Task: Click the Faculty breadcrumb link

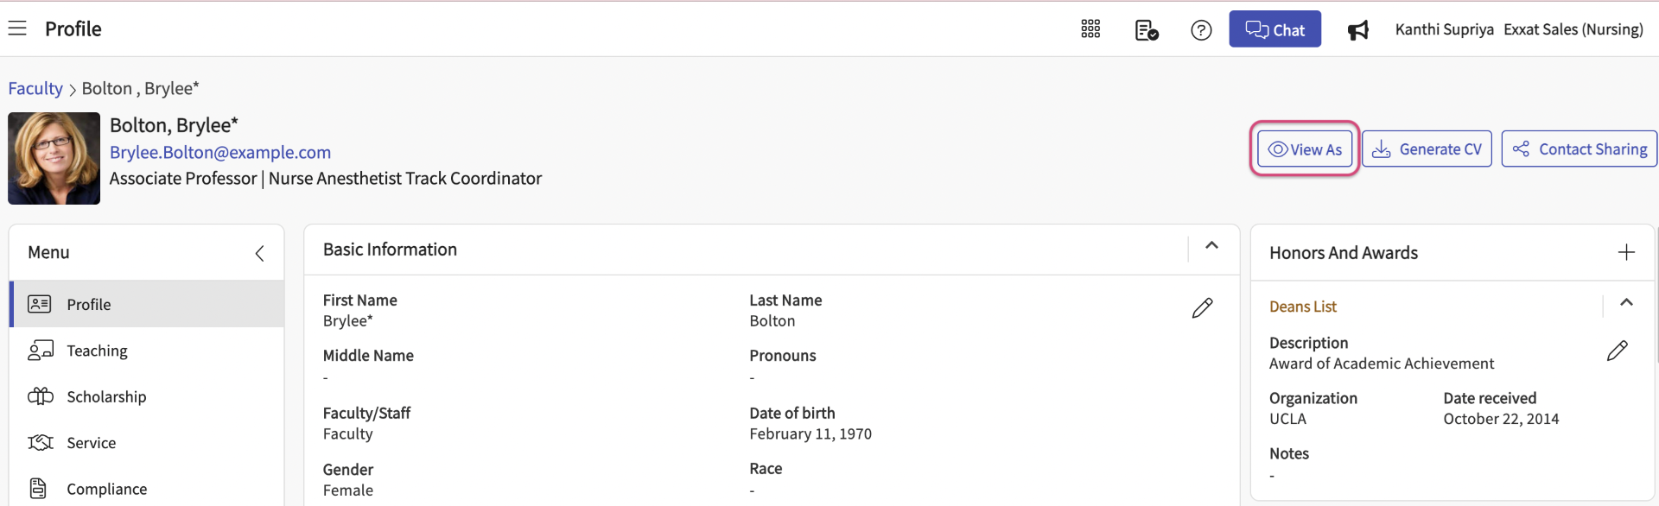Action: pos(35,88)
